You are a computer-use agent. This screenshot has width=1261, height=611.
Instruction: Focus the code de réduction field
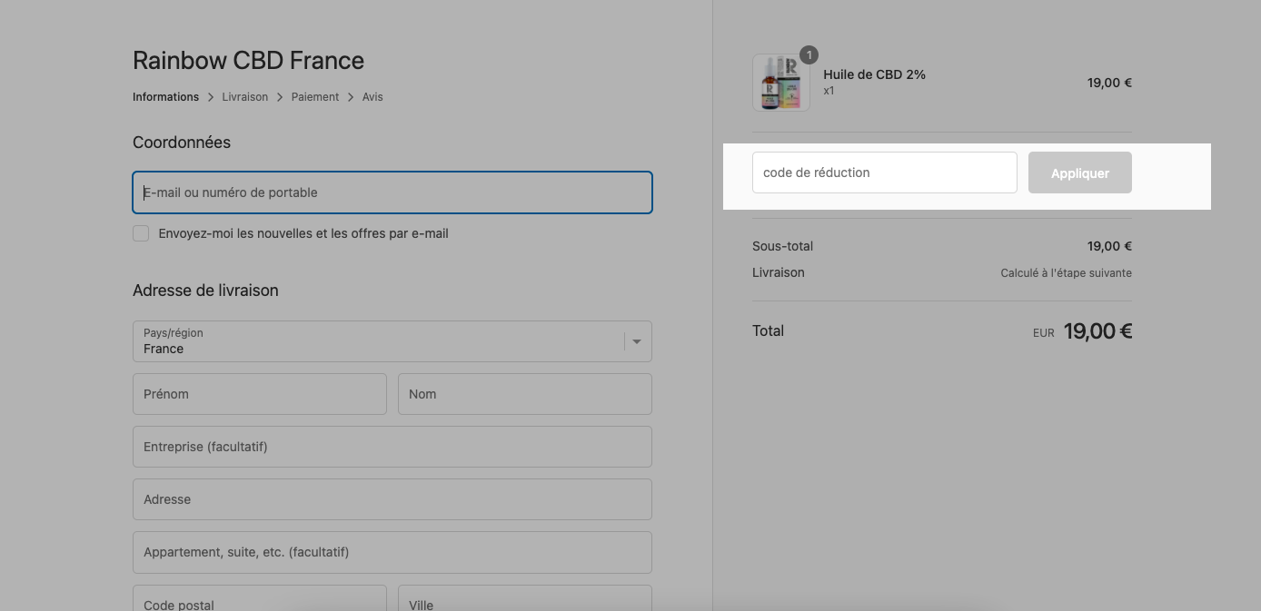point(885,172)
